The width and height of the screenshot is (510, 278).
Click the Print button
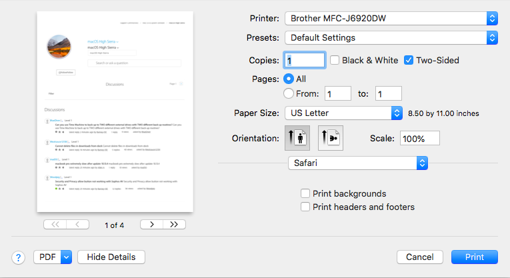pos(475,257)
